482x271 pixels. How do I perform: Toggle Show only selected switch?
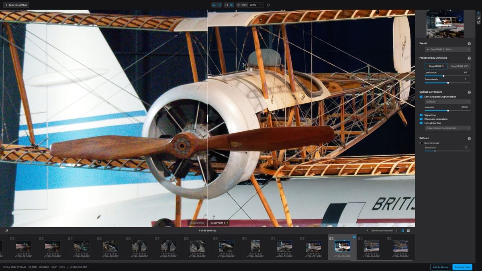click(368, 230)
